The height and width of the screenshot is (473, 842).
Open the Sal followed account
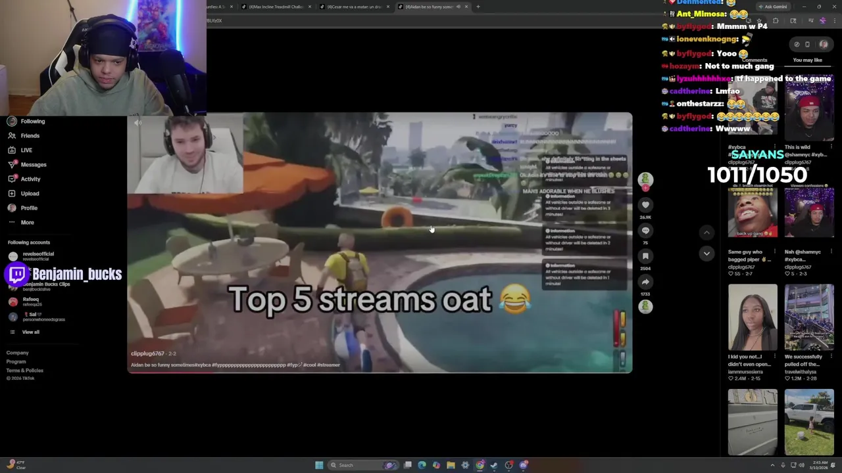pos(37,317)
